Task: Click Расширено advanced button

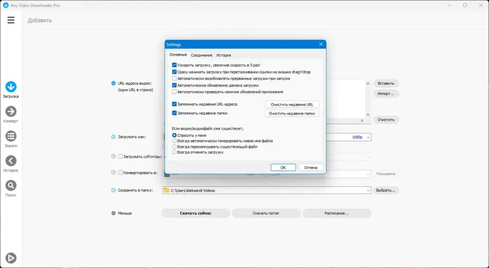Action: pyautogui.click(x=386, y=174)
